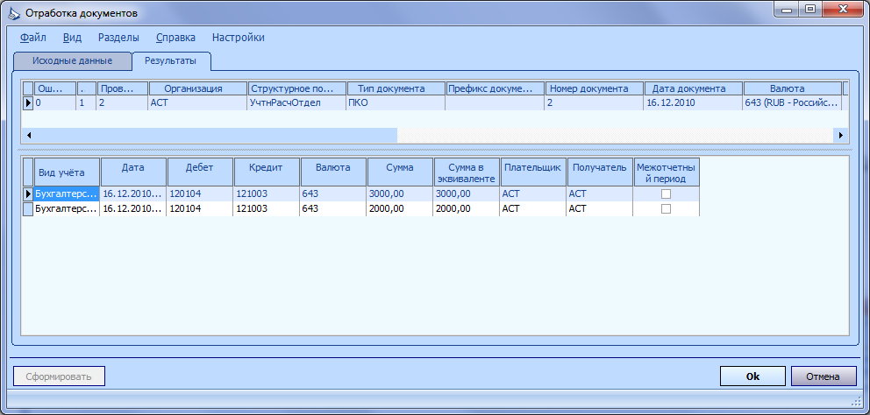Select Валюта 643 cell in 2000,00 row
The height and width of the screenshot is (415, 870).
(x=333, y=209)
